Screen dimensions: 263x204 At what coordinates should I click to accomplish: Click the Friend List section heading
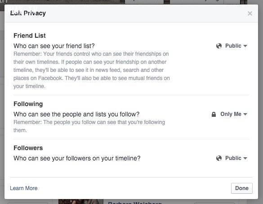pos(30,35)
